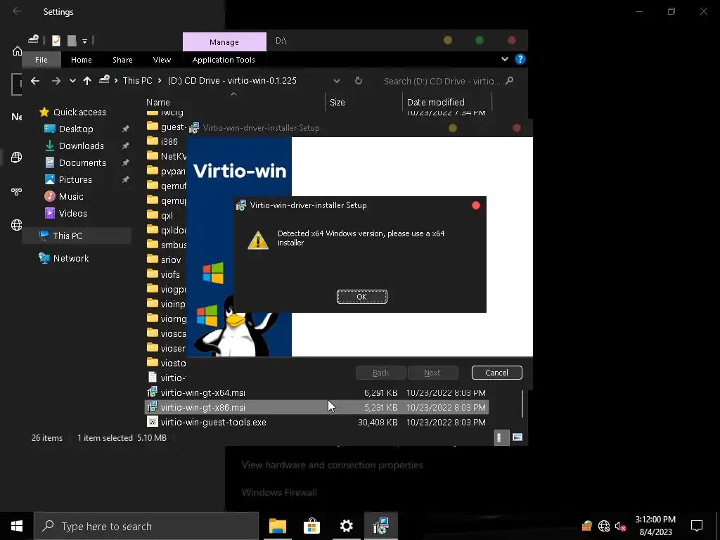Open Music in Quick access
This screenshot has height=540, width=720.
click(x=71, y=197)
